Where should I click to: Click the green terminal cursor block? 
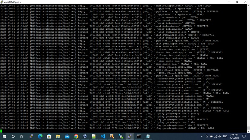[1, 131]
